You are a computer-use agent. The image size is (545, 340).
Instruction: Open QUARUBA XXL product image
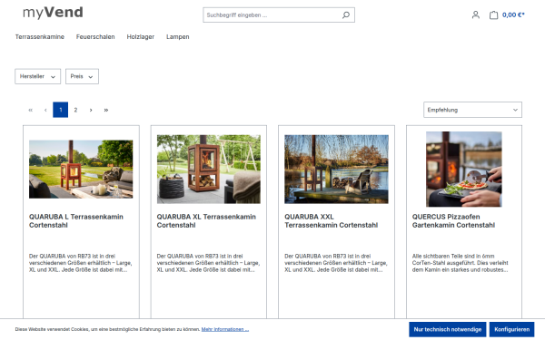click(336, 169)
